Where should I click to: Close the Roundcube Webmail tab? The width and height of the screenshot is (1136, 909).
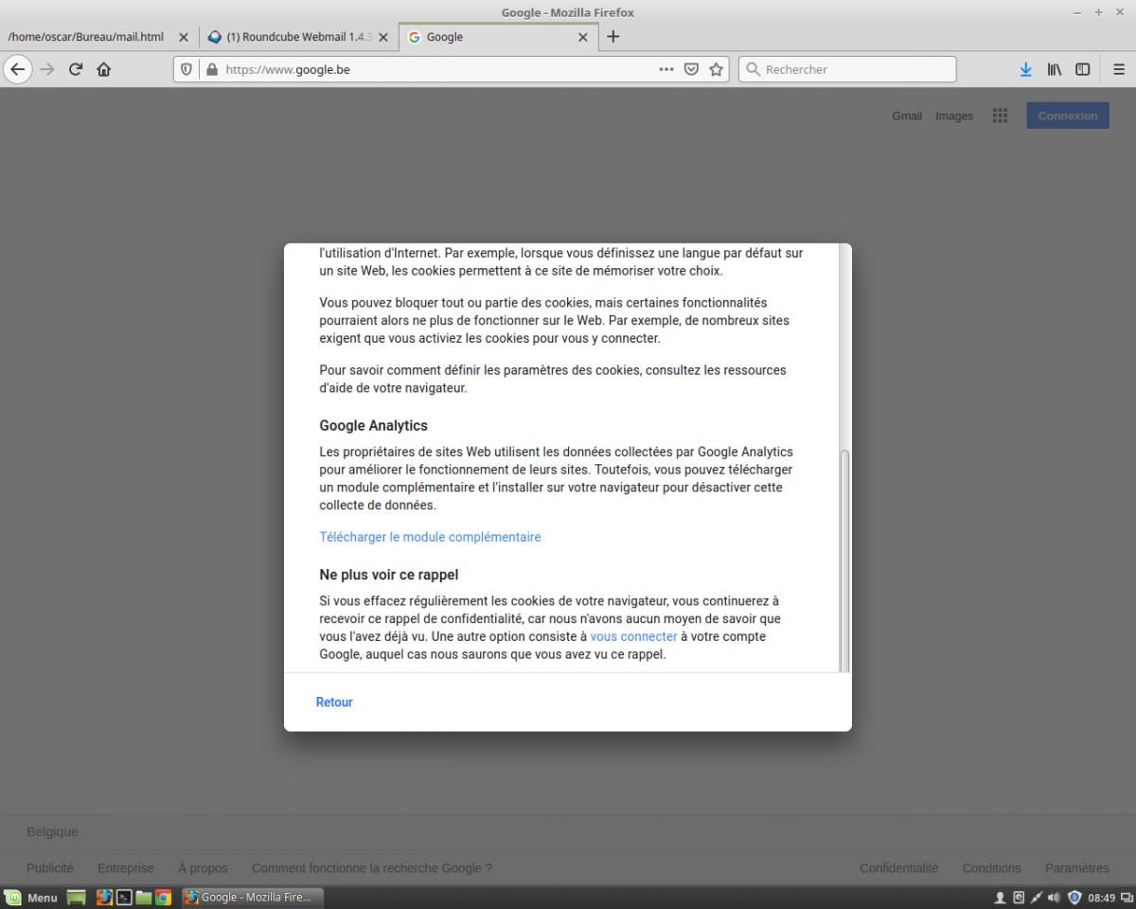382,37
